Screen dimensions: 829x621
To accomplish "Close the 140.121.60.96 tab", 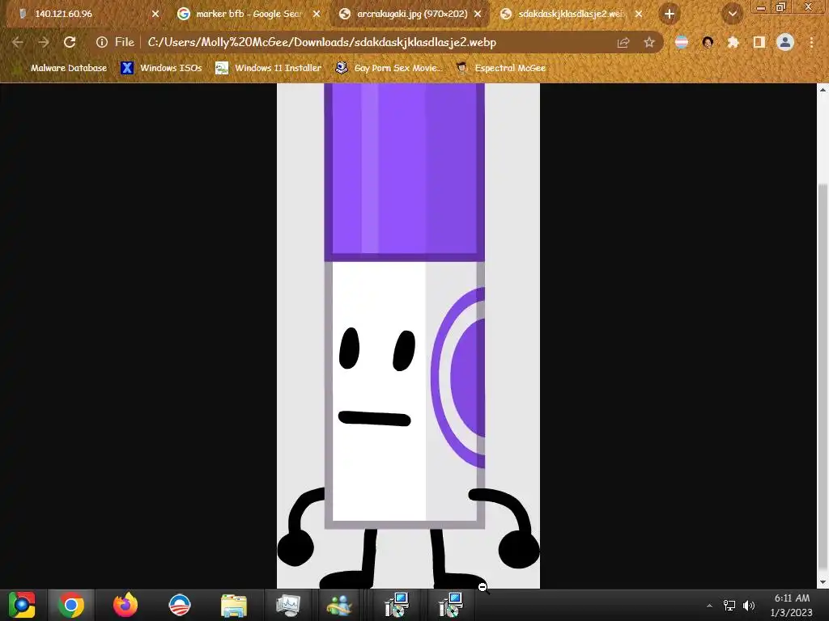I will click(x=155, y=14).
